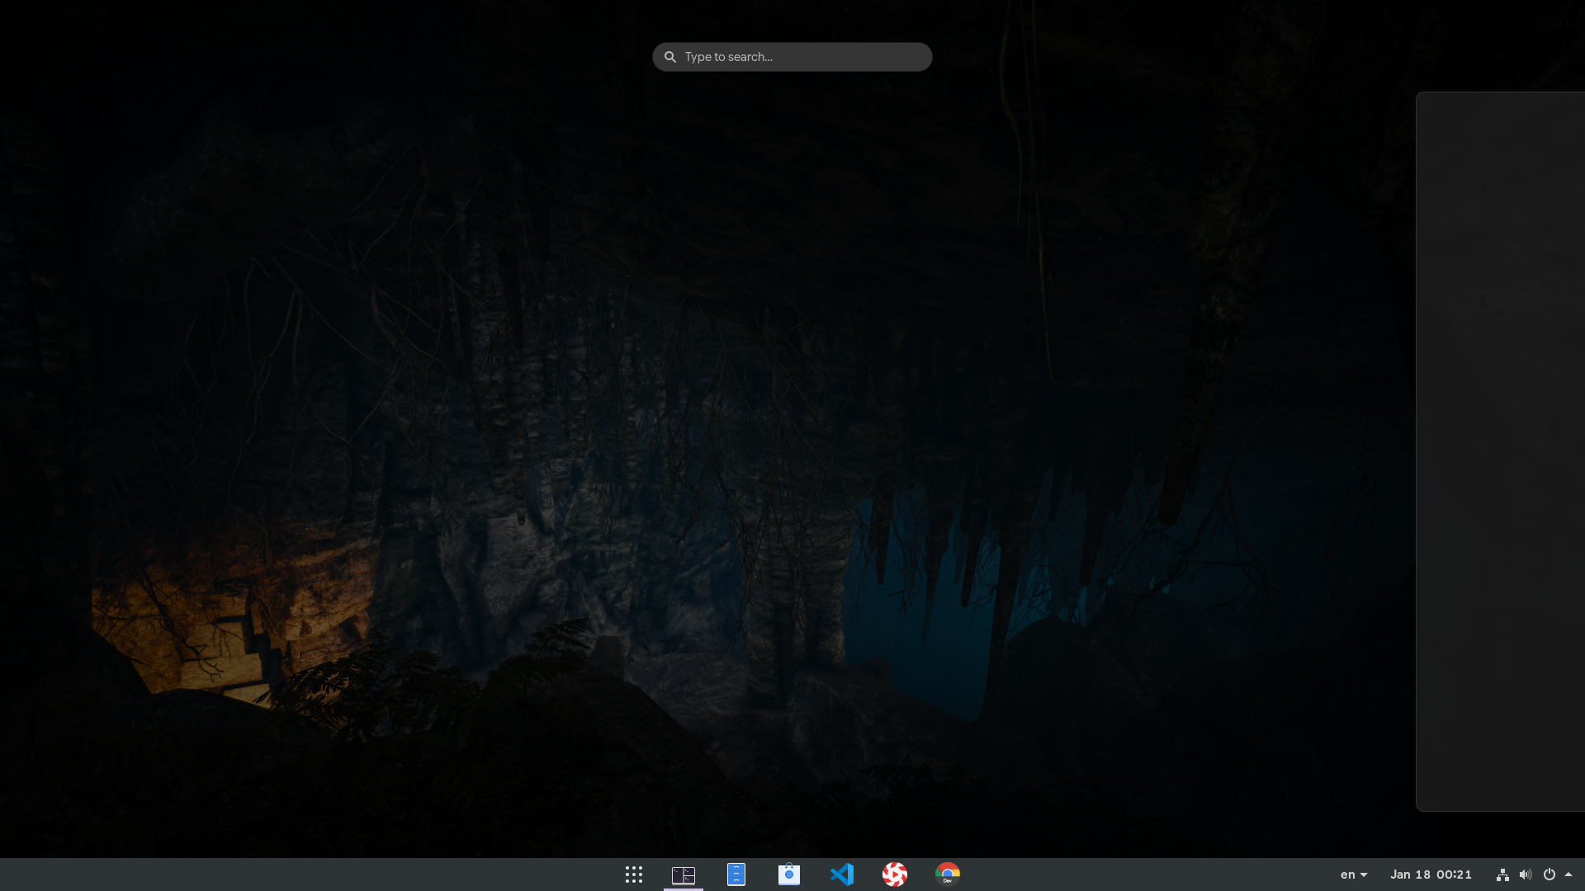Launch Visual Studio Code

(x=842, y=874)
